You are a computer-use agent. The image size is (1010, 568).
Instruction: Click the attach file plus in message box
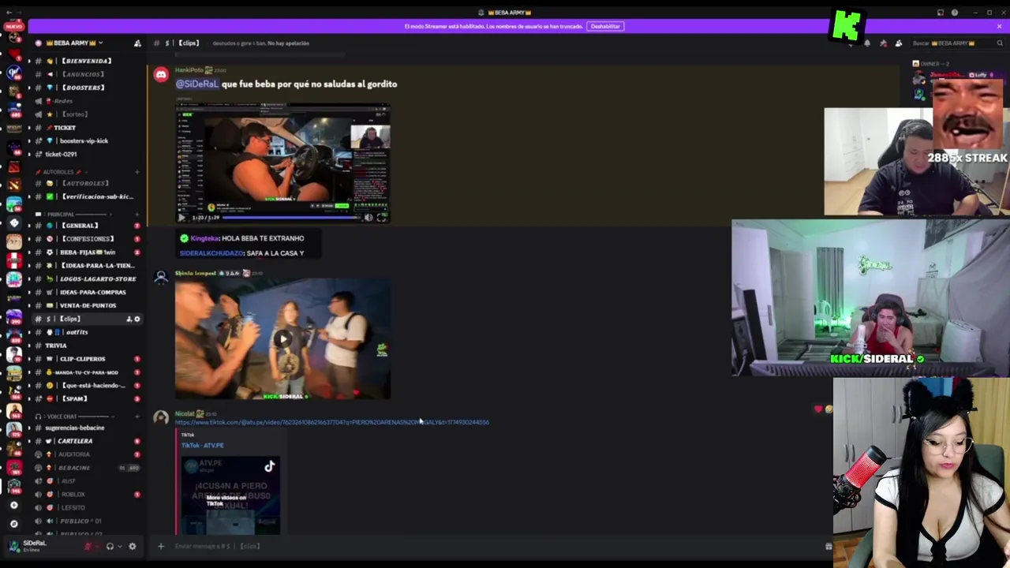pos(160,546)
